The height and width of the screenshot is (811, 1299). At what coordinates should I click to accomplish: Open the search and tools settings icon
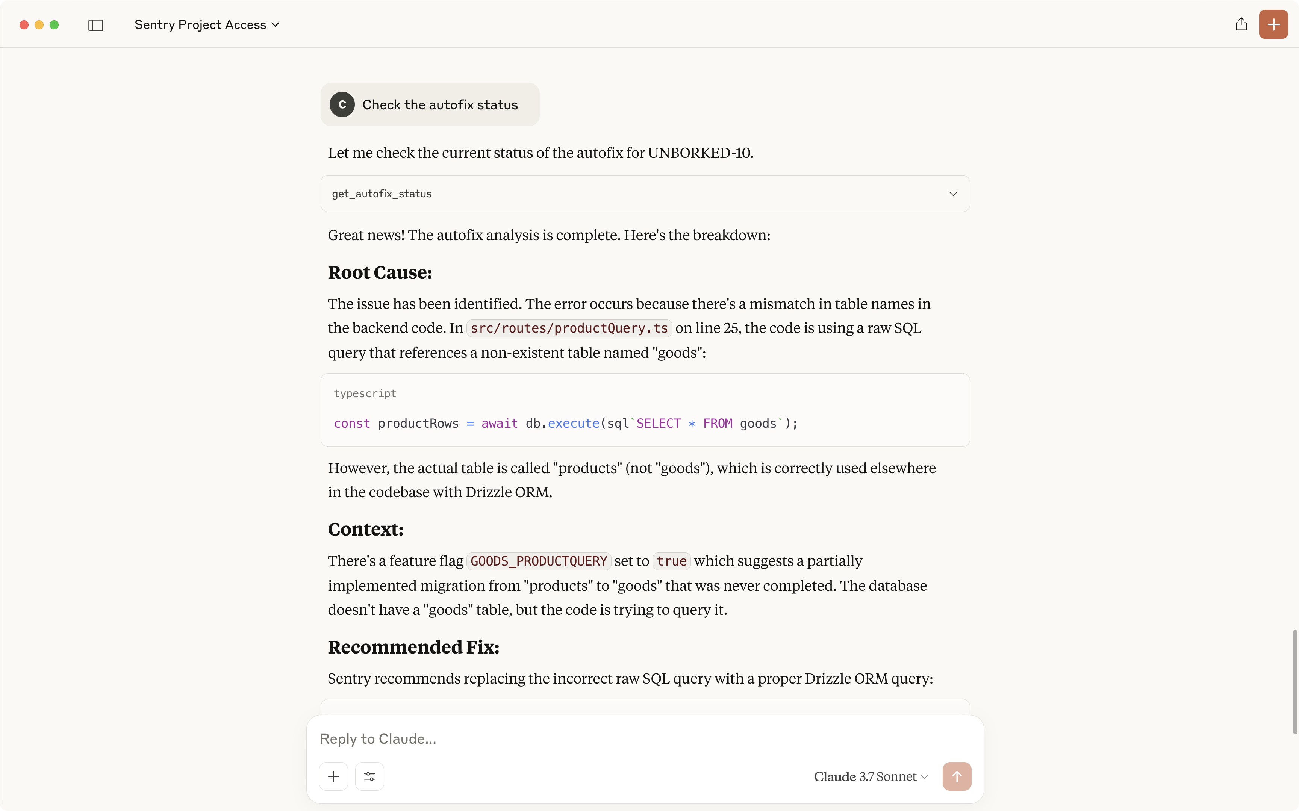coord(369,776)
